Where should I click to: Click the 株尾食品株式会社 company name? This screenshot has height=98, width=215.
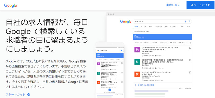147,52
